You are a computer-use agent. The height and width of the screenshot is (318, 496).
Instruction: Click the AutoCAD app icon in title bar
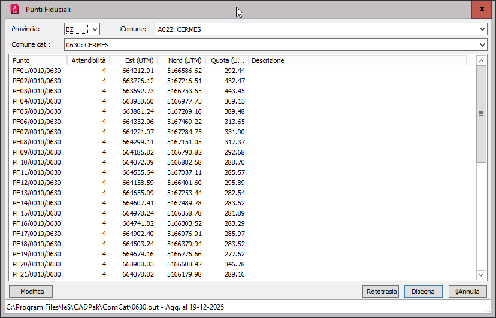click(x=14, y=9)
